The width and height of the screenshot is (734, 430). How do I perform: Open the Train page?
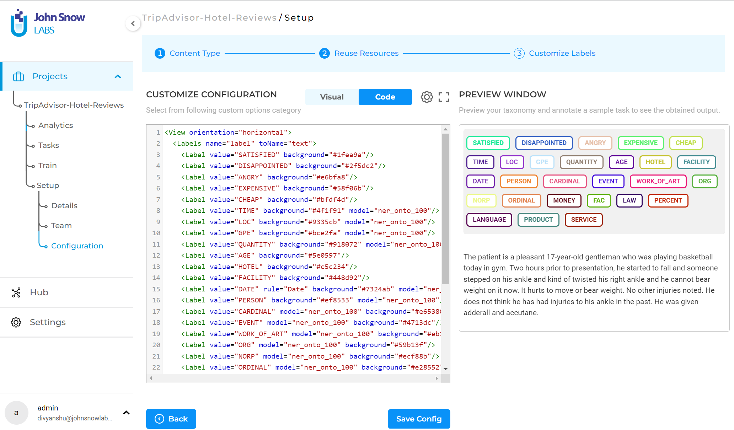(48, 166)
